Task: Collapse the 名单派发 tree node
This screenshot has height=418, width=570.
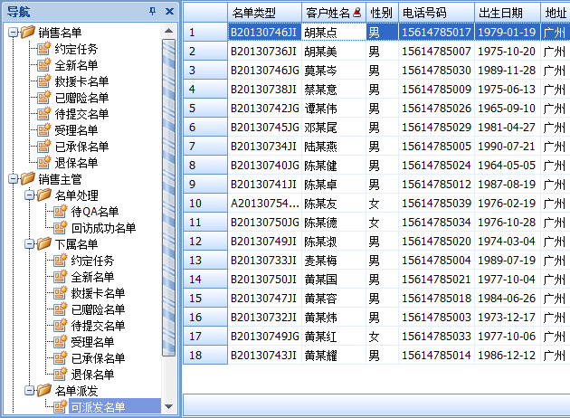Action: (28, 391)
